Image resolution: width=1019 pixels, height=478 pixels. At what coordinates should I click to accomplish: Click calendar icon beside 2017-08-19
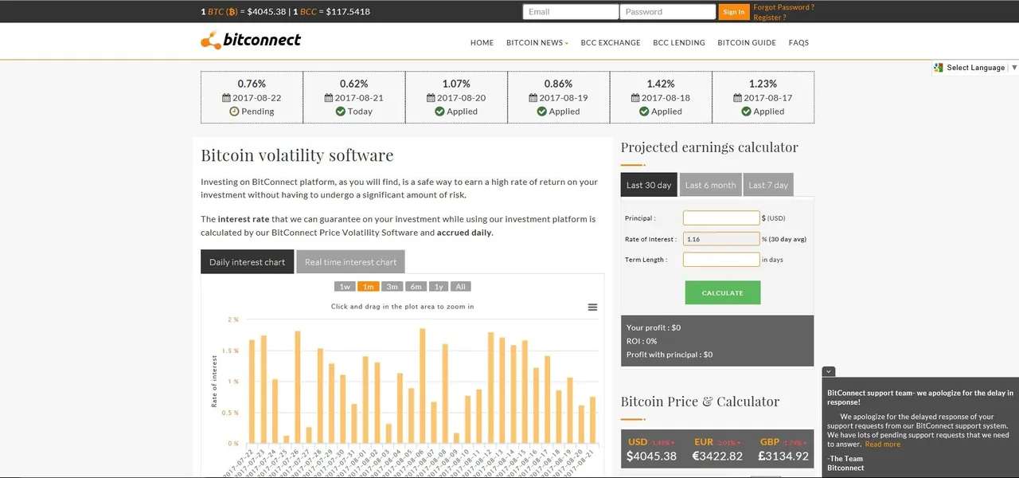point(533,98)
